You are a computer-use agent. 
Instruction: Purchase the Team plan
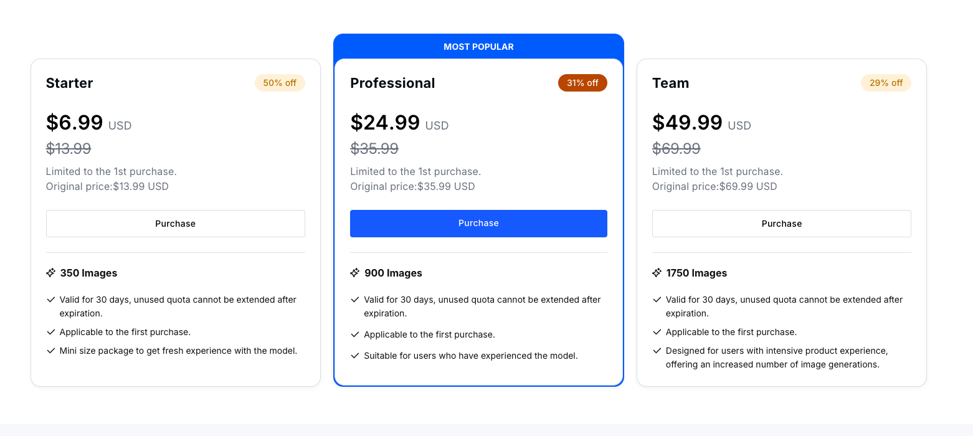click(781, 224)
